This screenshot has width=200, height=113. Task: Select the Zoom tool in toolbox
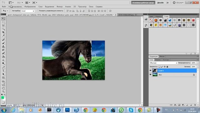point(3,91)
